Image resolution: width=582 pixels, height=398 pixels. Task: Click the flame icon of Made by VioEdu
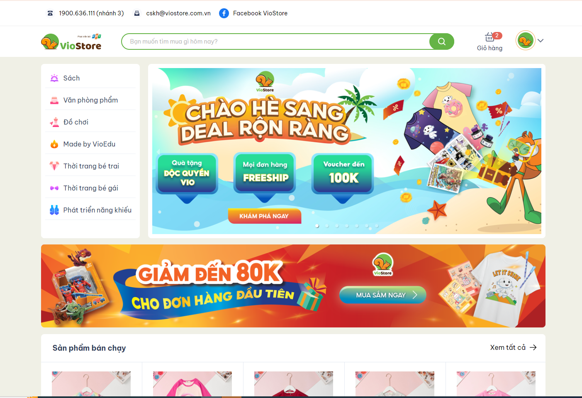pos(54,144)
